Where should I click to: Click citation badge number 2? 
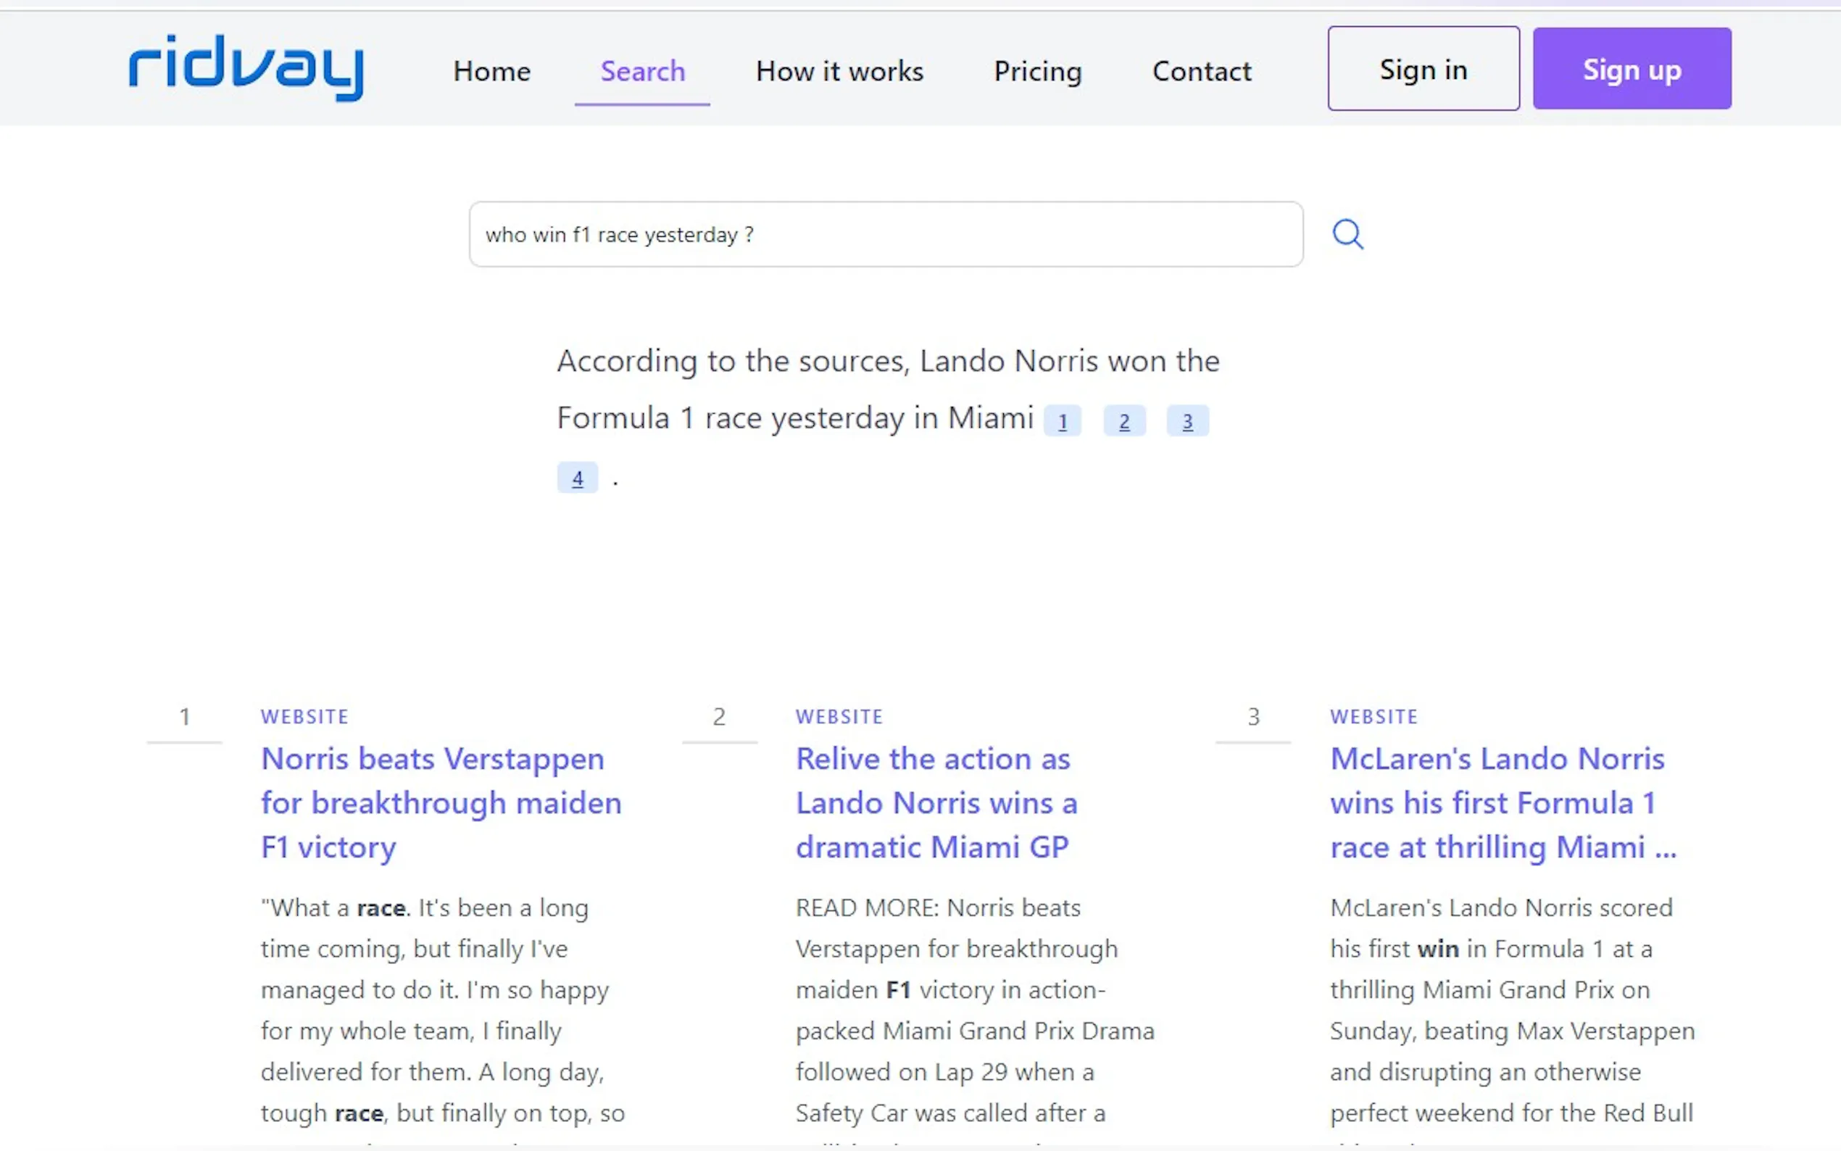click(1124, 421)
